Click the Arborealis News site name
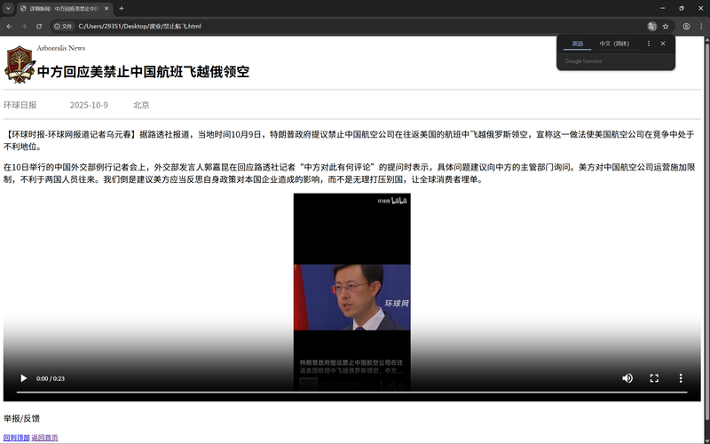 [x=60, y=48]
